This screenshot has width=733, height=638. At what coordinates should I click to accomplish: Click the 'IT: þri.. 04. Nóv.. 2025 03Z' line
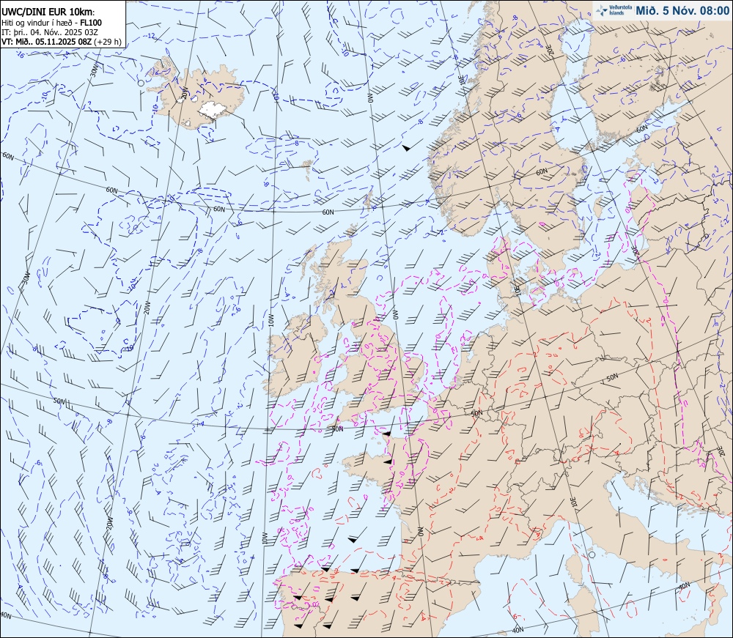50,32
